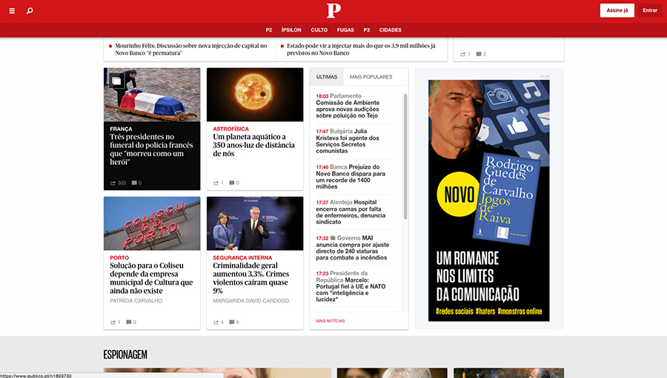Open the Ípsilon section
The height and width of the screenshot is (378, 667).
(291, 30)
